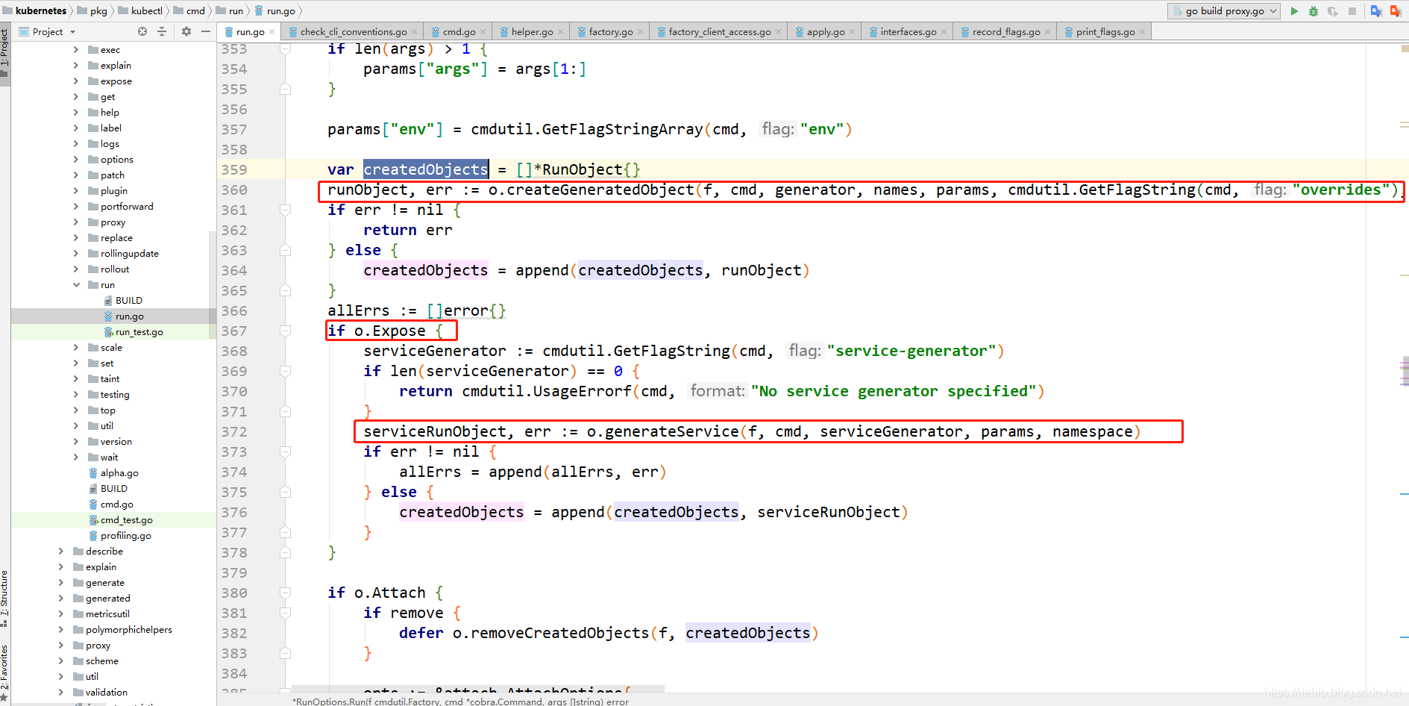The width and height of the screenshot is (1409, 706).
Task: Expand the rollout folder in project tree
Action: 76,269
